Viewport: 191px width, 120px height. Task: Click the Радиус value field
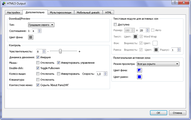click(x=174, y=50)
